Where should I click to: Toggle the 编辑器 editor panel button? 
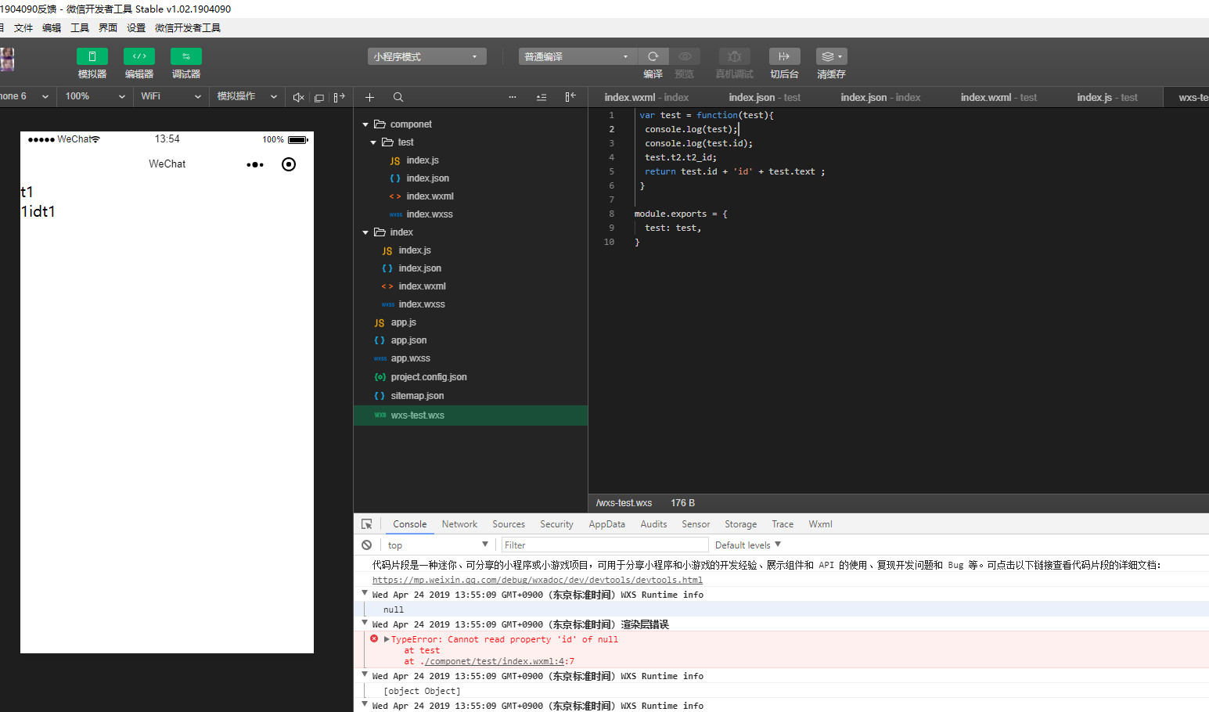139,56
